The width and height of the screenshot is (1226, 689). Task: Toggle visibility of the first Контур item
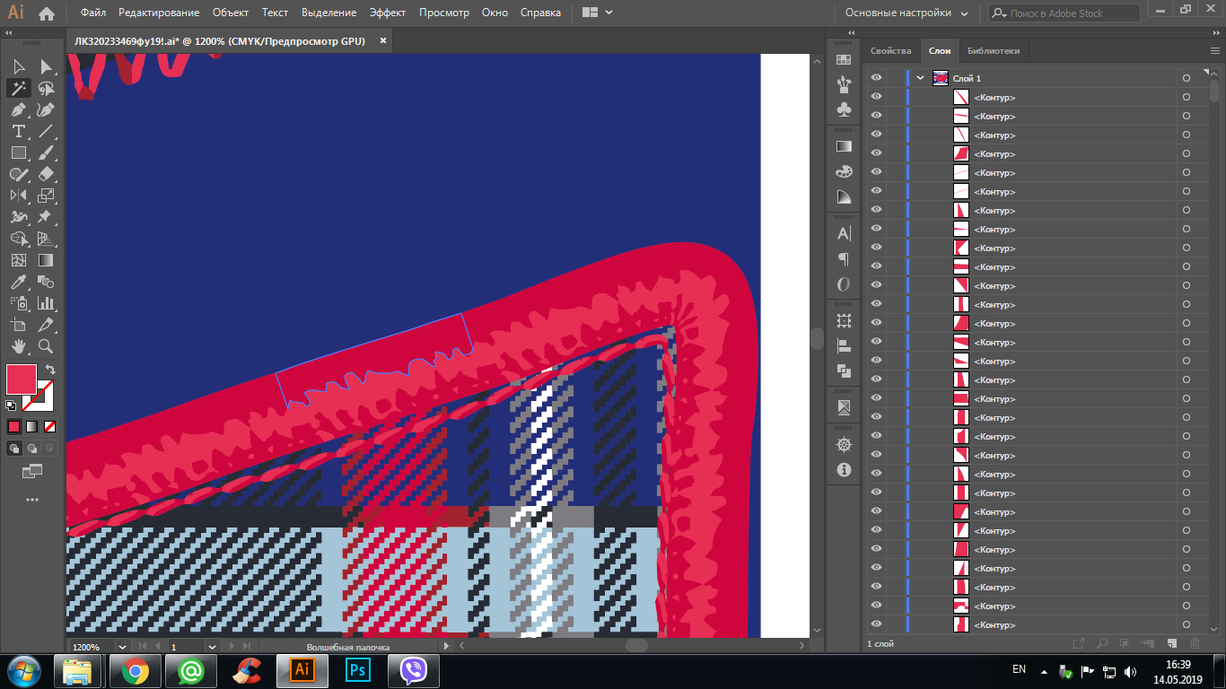pyautogui.click(x=876, y=97)
